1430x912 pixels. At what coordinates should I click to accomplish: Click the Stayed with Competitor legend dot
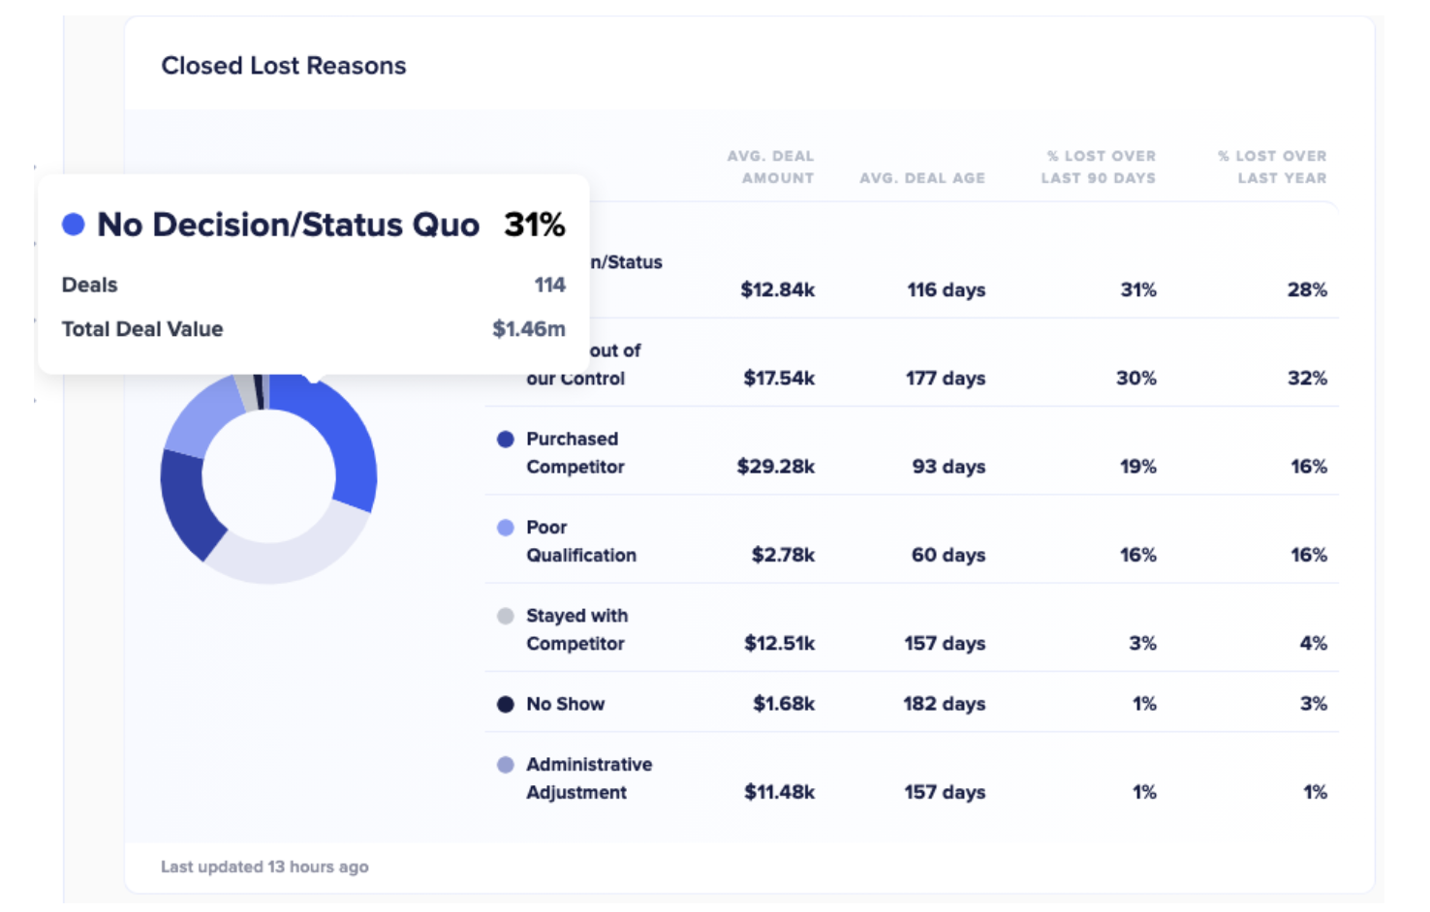(x=505, y=616)
